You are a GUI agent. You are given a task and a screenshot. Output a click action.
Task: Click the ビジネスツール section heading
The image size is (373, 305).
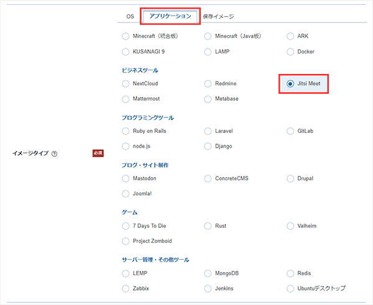[x=140, y=70]
